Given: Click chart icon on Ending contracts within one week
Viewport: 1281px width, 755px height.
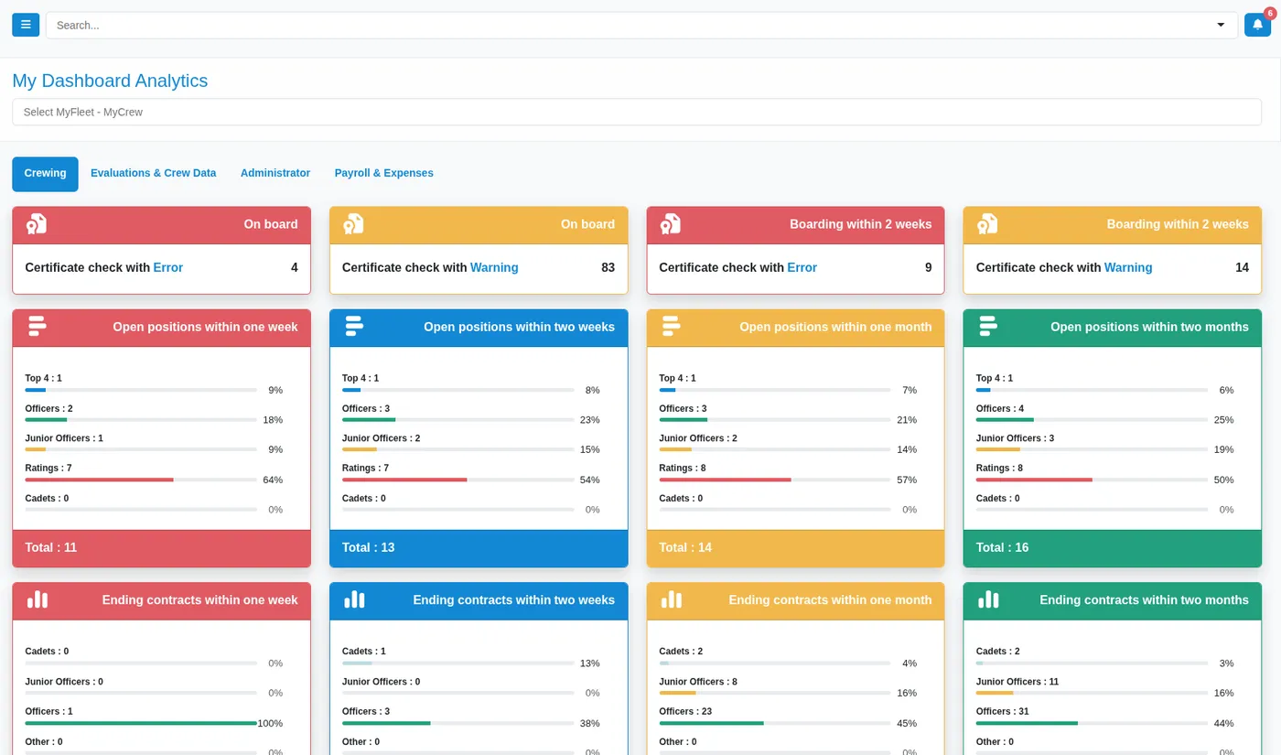Looking at the screenshot, I should pyautogui.click(x=37, y=599).
